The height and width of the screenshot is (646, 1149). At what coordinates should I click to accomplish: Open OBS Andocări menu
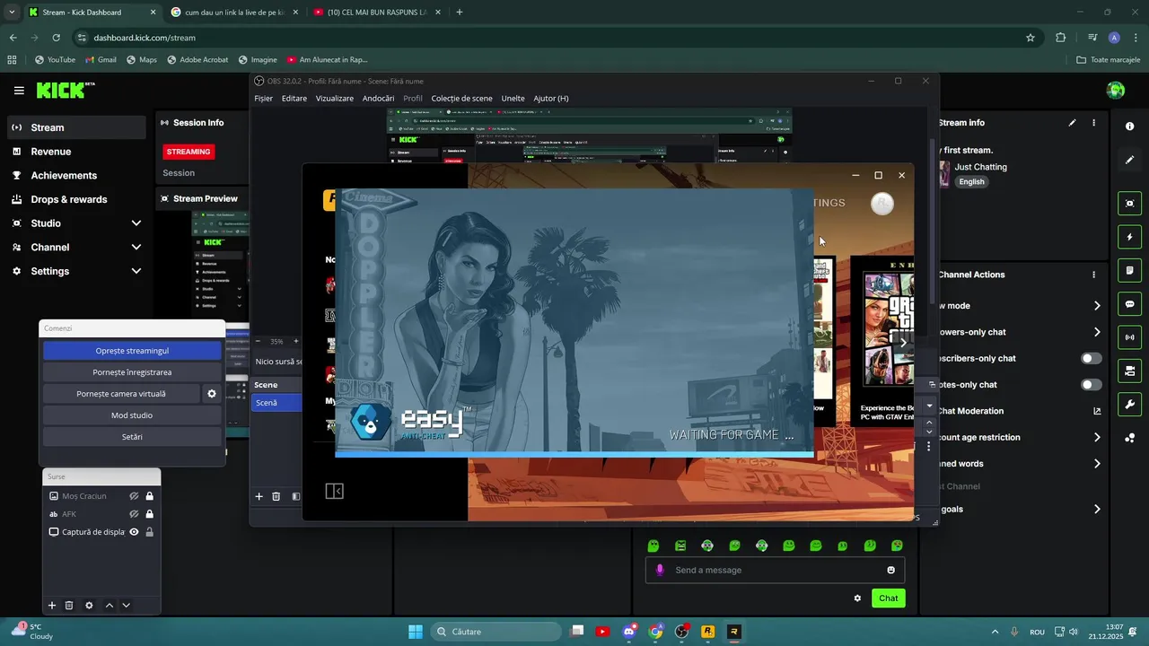[x=378, y=99]
